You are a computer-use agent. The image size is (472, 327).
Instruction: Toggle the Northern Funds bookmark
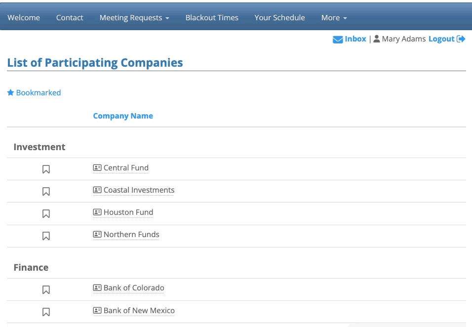pos(46,236)
